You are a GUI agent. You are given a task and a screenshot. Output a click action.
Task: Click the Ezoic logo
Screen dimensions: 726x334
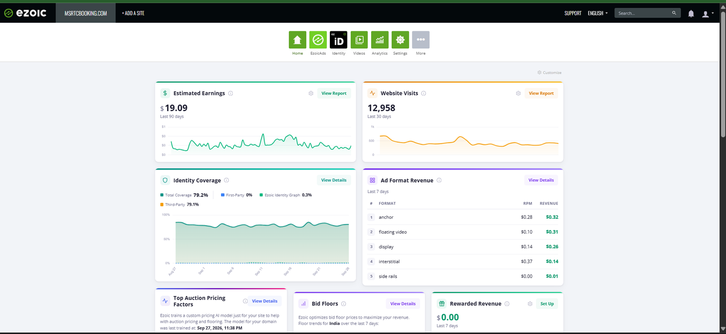tap(25, 13)
